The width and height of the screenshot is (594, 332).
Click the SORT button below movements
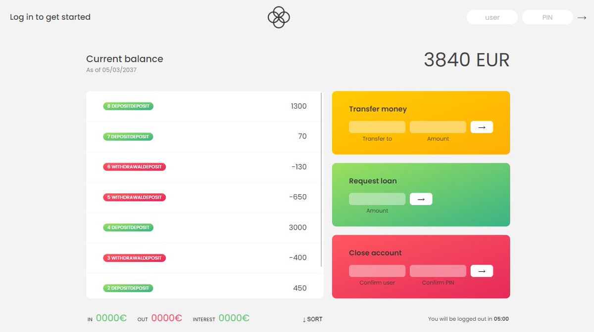[x=312, y=319]
